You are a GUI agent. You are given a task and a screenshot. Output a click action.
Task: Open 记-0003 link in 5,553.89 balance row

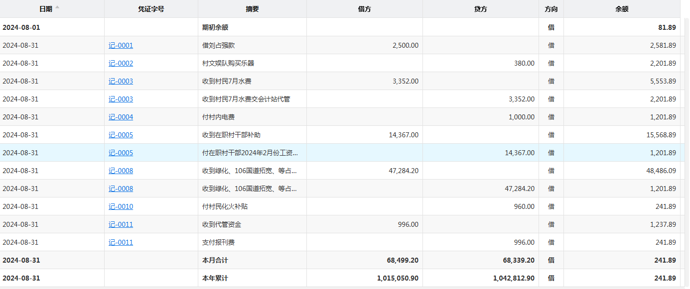click(121, 81)
